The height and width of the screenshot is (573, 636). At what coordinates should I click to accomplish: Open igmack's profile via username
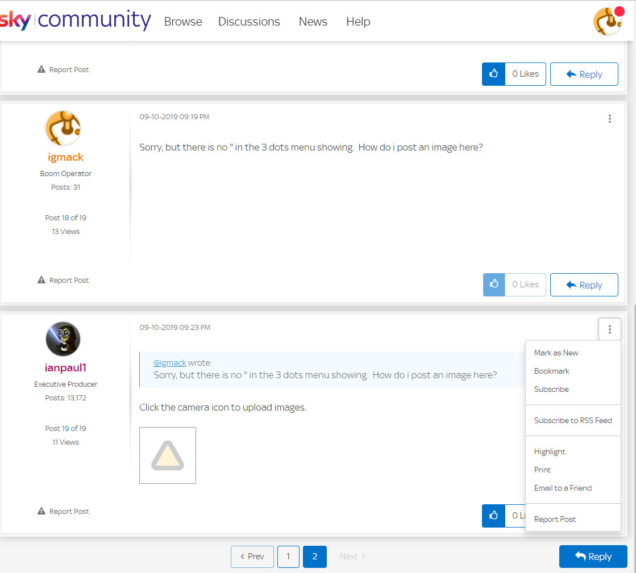click(65, 157)
